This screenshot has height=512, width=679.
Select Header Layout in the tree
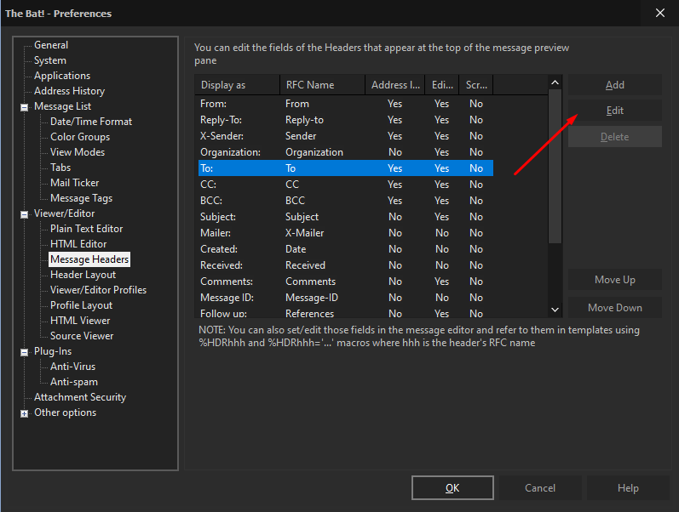pos(83,275)
